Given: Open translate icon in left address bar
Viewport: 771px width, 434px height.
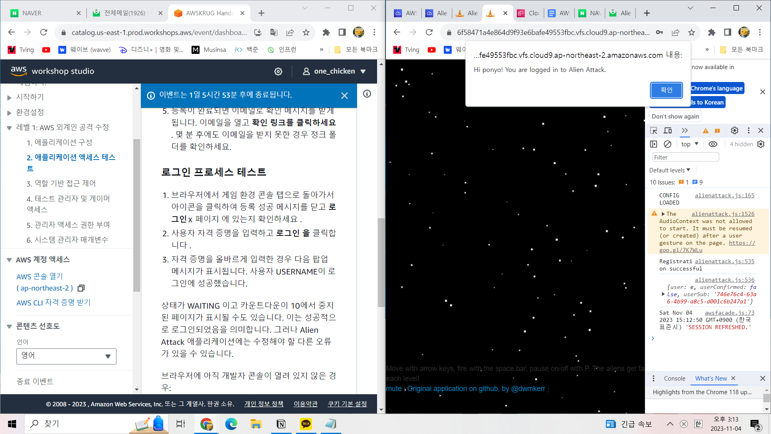Looking at the screenshot, I should (274, 32).
